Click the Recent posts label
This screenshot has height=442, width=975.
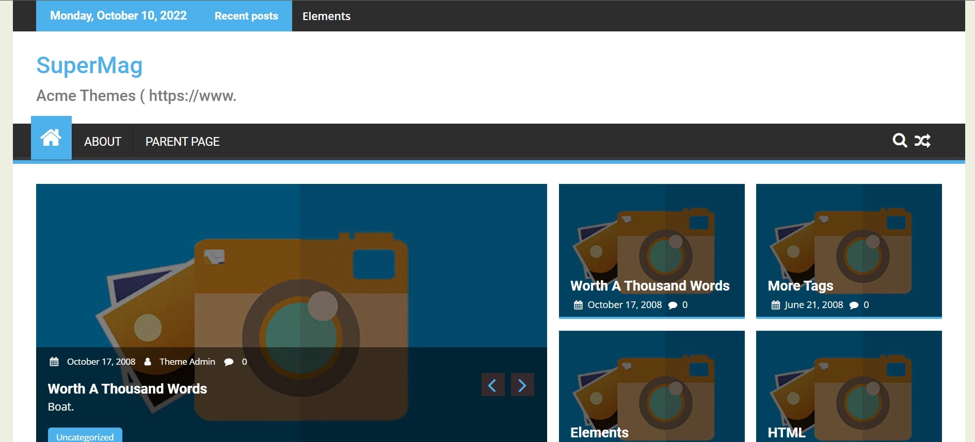click(x=246, y=16)
